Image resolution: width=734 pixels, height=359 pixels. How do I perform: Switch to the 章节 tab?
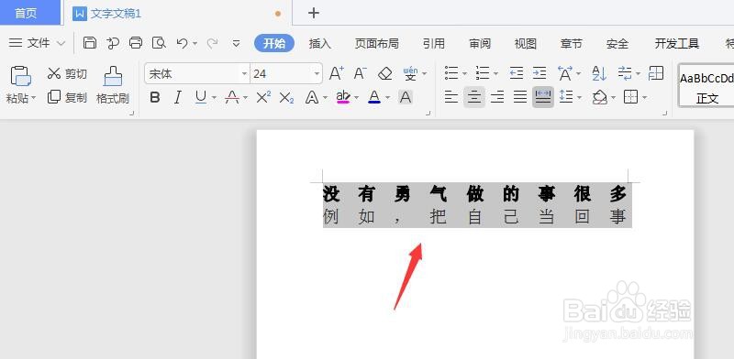click(571, 43)
